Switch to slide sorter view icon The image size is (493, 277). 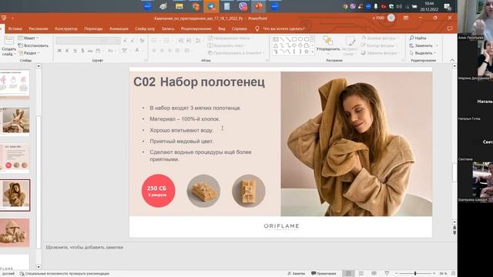coord(361,274)
